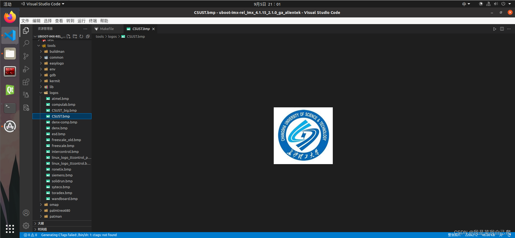Open siemens.bmp in the explorer
The height and width of the screenshot is (238, 515).
tap(62, 175)
